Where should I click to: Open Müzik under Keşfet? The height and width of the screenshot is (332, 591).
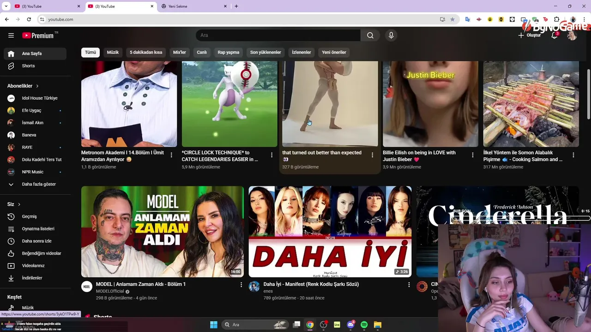[35, 308]
